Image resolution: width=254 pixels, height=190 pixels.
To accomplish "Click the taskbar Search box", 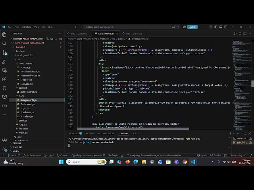I will (86, 162).
